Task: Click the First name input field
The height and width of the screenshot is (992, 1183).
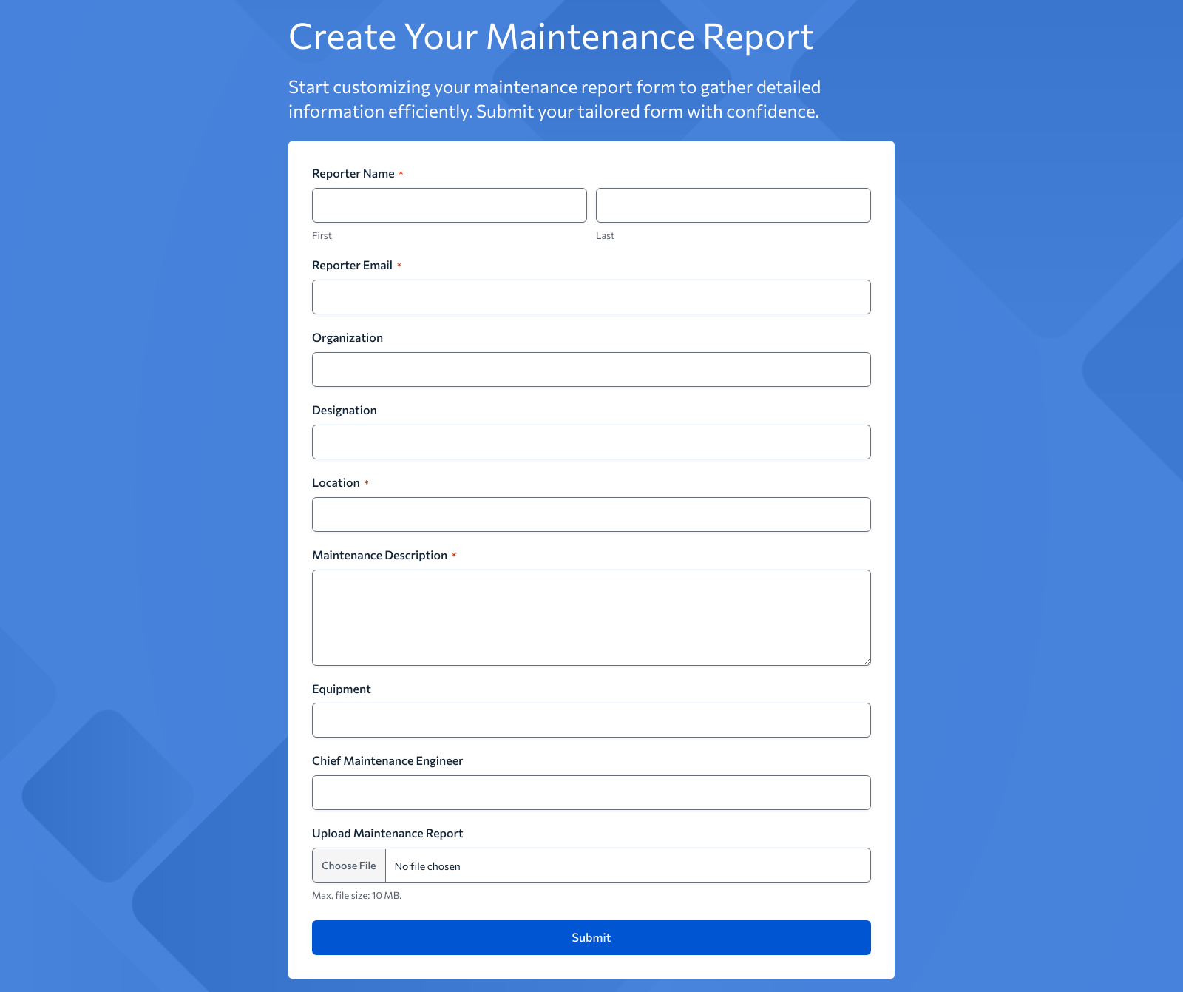Action: pyautogui.click(x=449, y=205)
